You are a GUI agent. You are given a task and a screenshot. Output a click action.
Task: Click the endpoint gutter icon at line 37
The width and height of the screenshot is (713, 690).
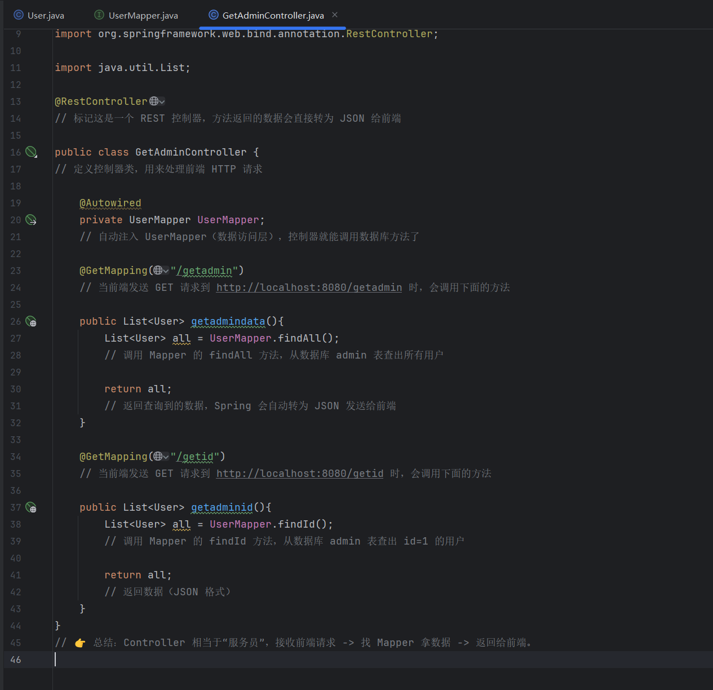click(x=32, y=507)
